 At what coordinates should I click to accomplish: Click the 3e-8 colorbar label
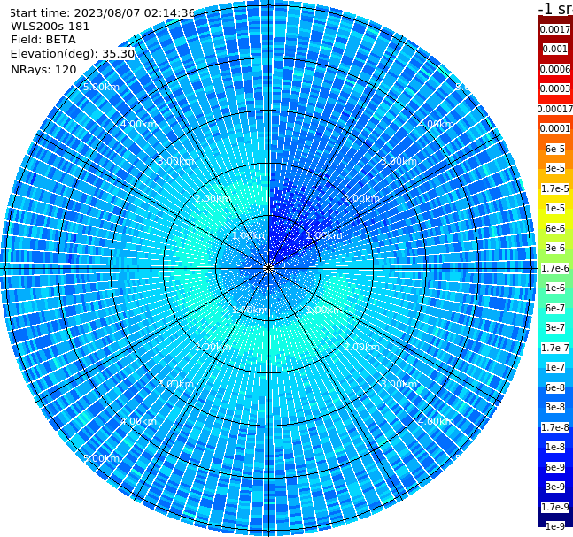tap(555, 407)
